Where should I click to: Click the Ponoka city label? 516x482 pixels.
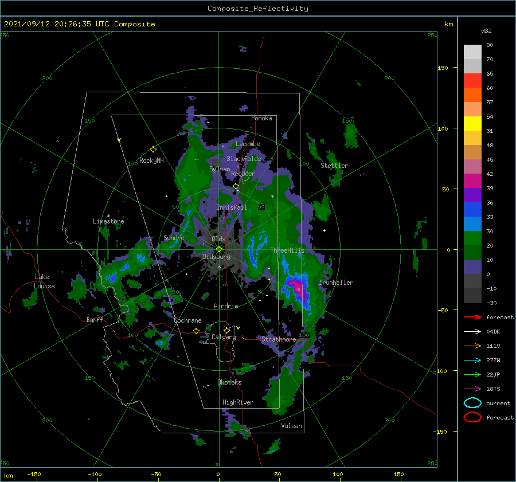pos(261,118)
